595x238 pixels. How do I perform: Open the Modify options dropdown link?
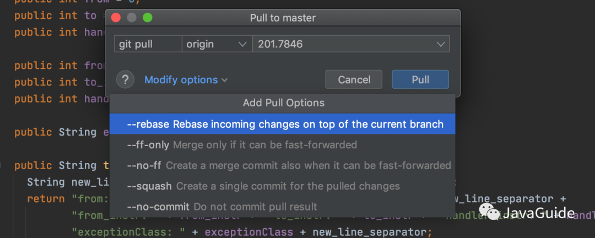coord(186,80)
